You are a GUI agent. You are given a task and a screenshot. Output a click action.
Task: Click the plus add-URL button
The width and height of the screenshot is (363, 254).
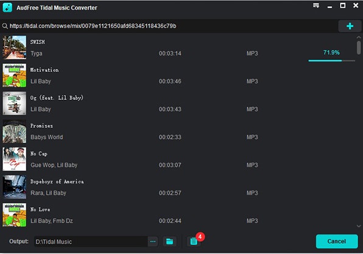pos(350,26)
